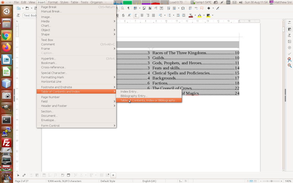Click the Strikethrough formatting icon
The width and height of the screenshot is (293, 183).
point(123,15)
